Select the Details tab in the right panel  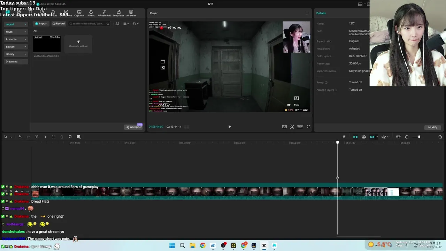(x=321, y=13)
